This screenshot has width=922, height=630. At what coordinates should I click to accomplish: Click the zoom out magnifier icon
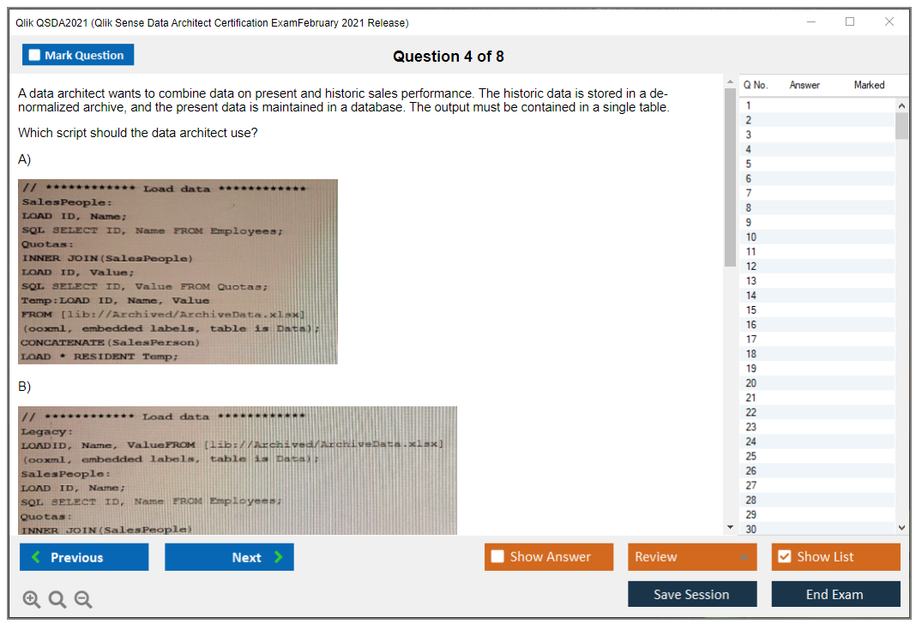click(x=83, y=600)
